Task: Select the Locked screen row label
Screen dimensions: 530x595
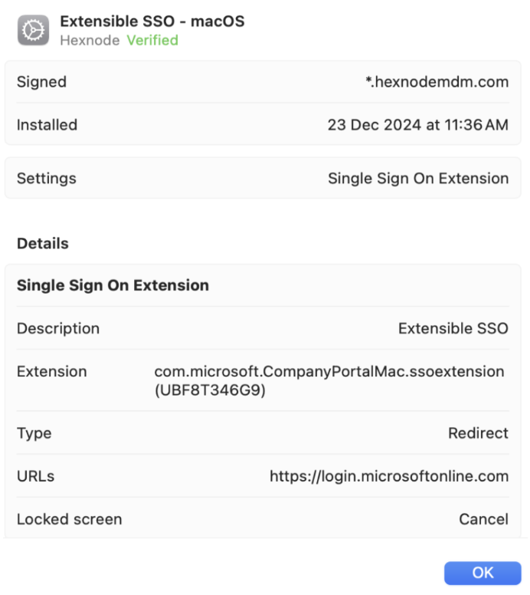Action: [x=70, y=521]
